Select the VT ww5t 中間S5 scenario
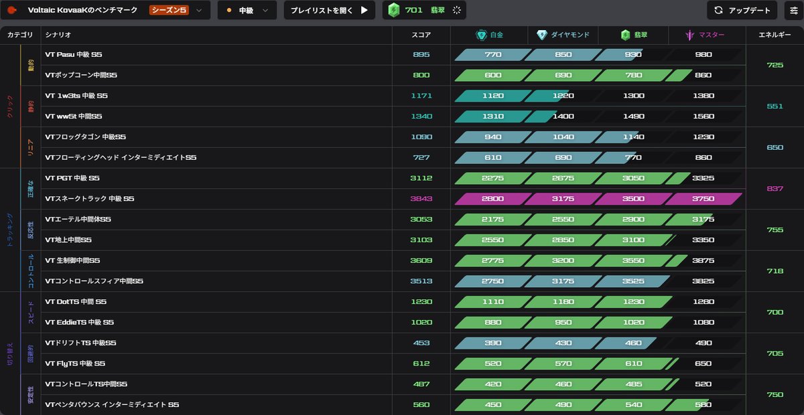The width and height of the screenshot is (804, 415). click(x=73, y=116)
